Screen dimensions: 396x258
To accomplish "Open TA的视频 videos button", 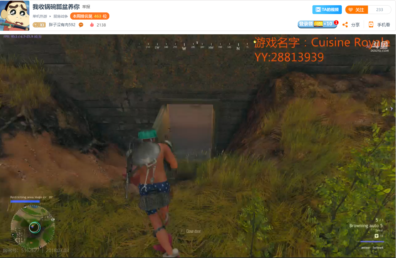I will 327,10.
